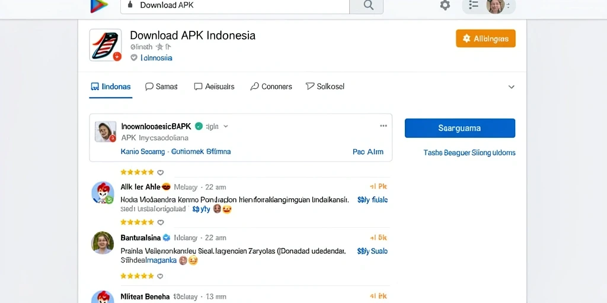Image resolution: width=607 pixels, height=303 pixels.
Task: Click the Bantualsina reviewer name
Action: pos(141,238)
